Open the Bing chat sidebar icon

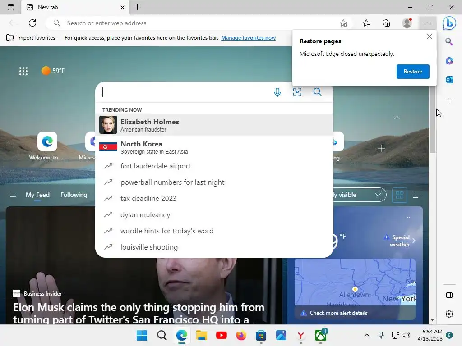449,23
